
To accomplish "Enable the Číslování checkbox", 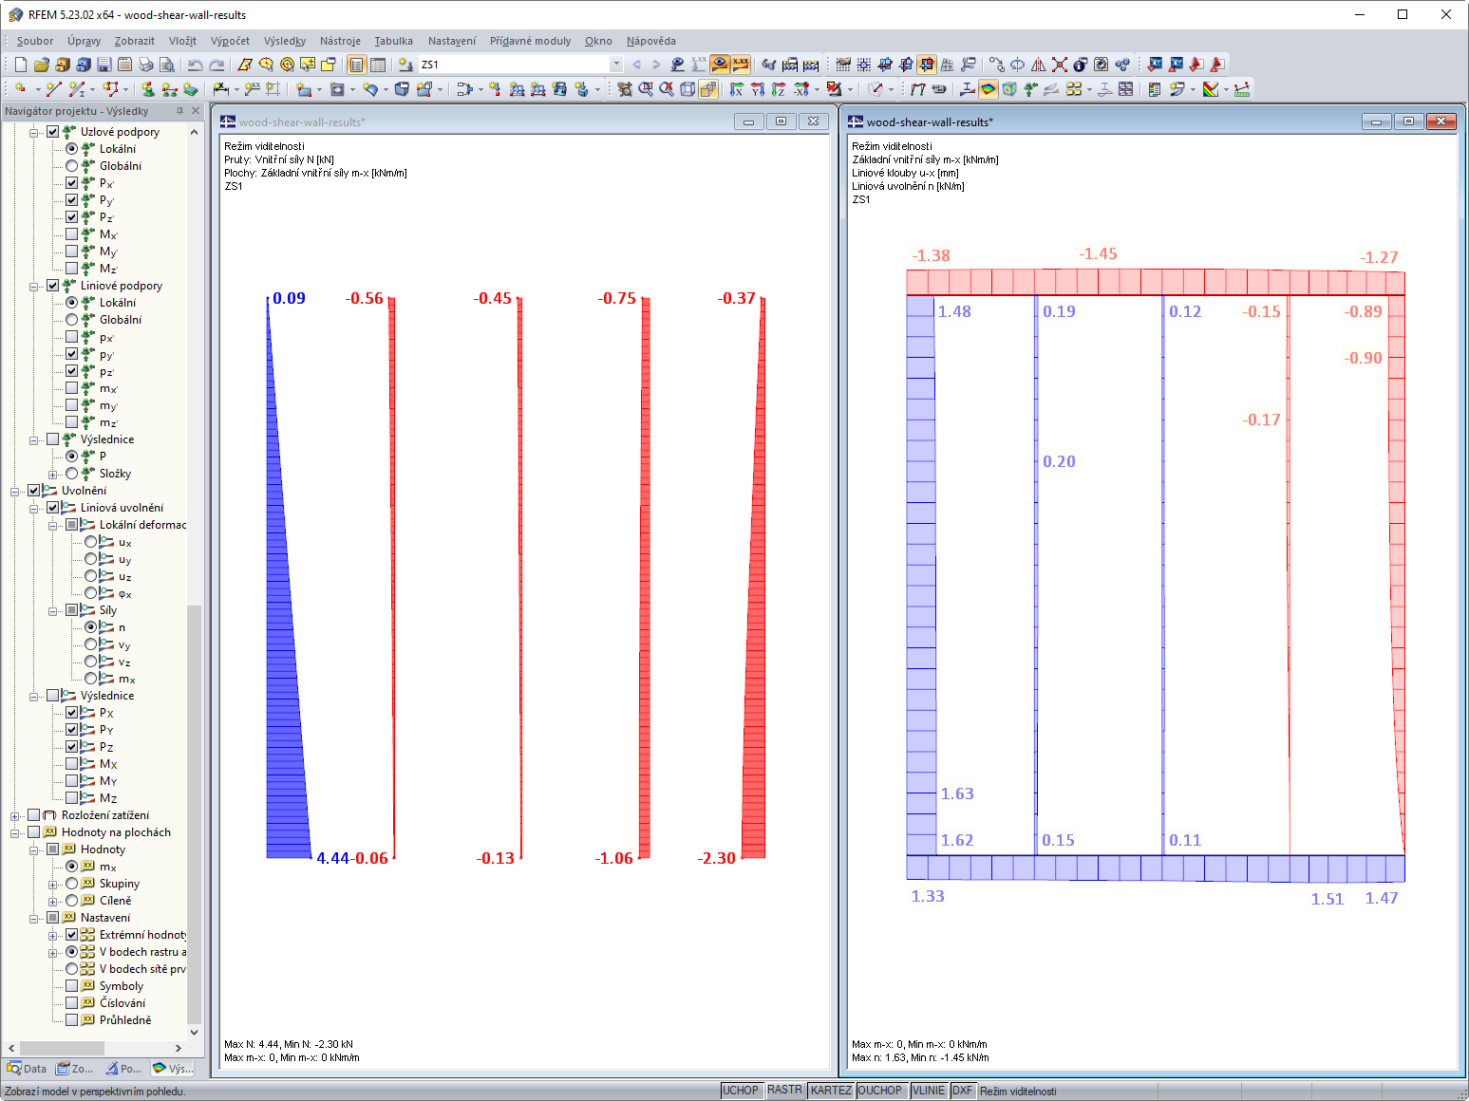I will (x=72, y=1003).
